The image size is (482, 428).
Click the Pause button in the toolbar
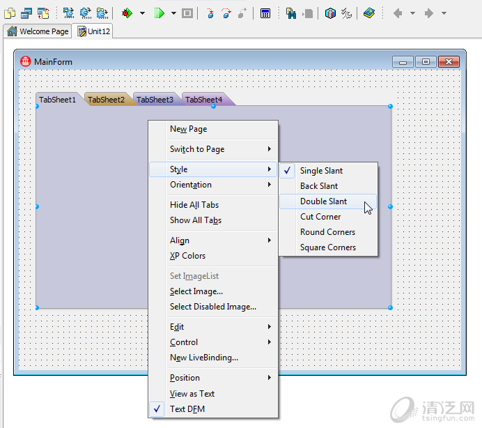click(x=187, y=13)
